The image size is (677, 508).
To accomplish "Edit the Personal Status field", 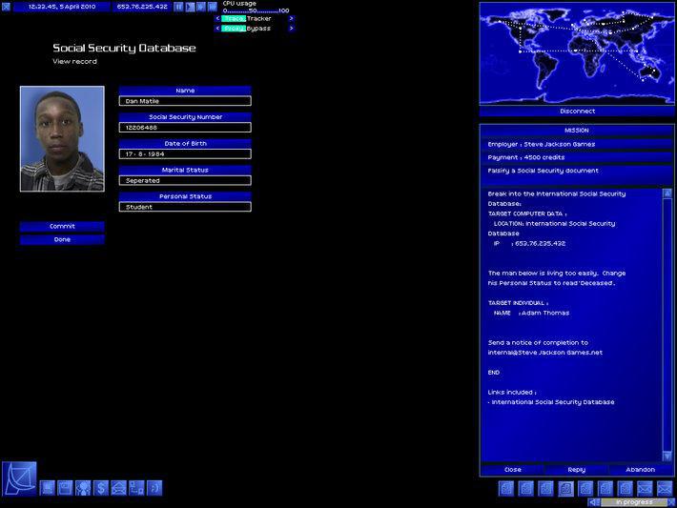I will tap(185, 207).
